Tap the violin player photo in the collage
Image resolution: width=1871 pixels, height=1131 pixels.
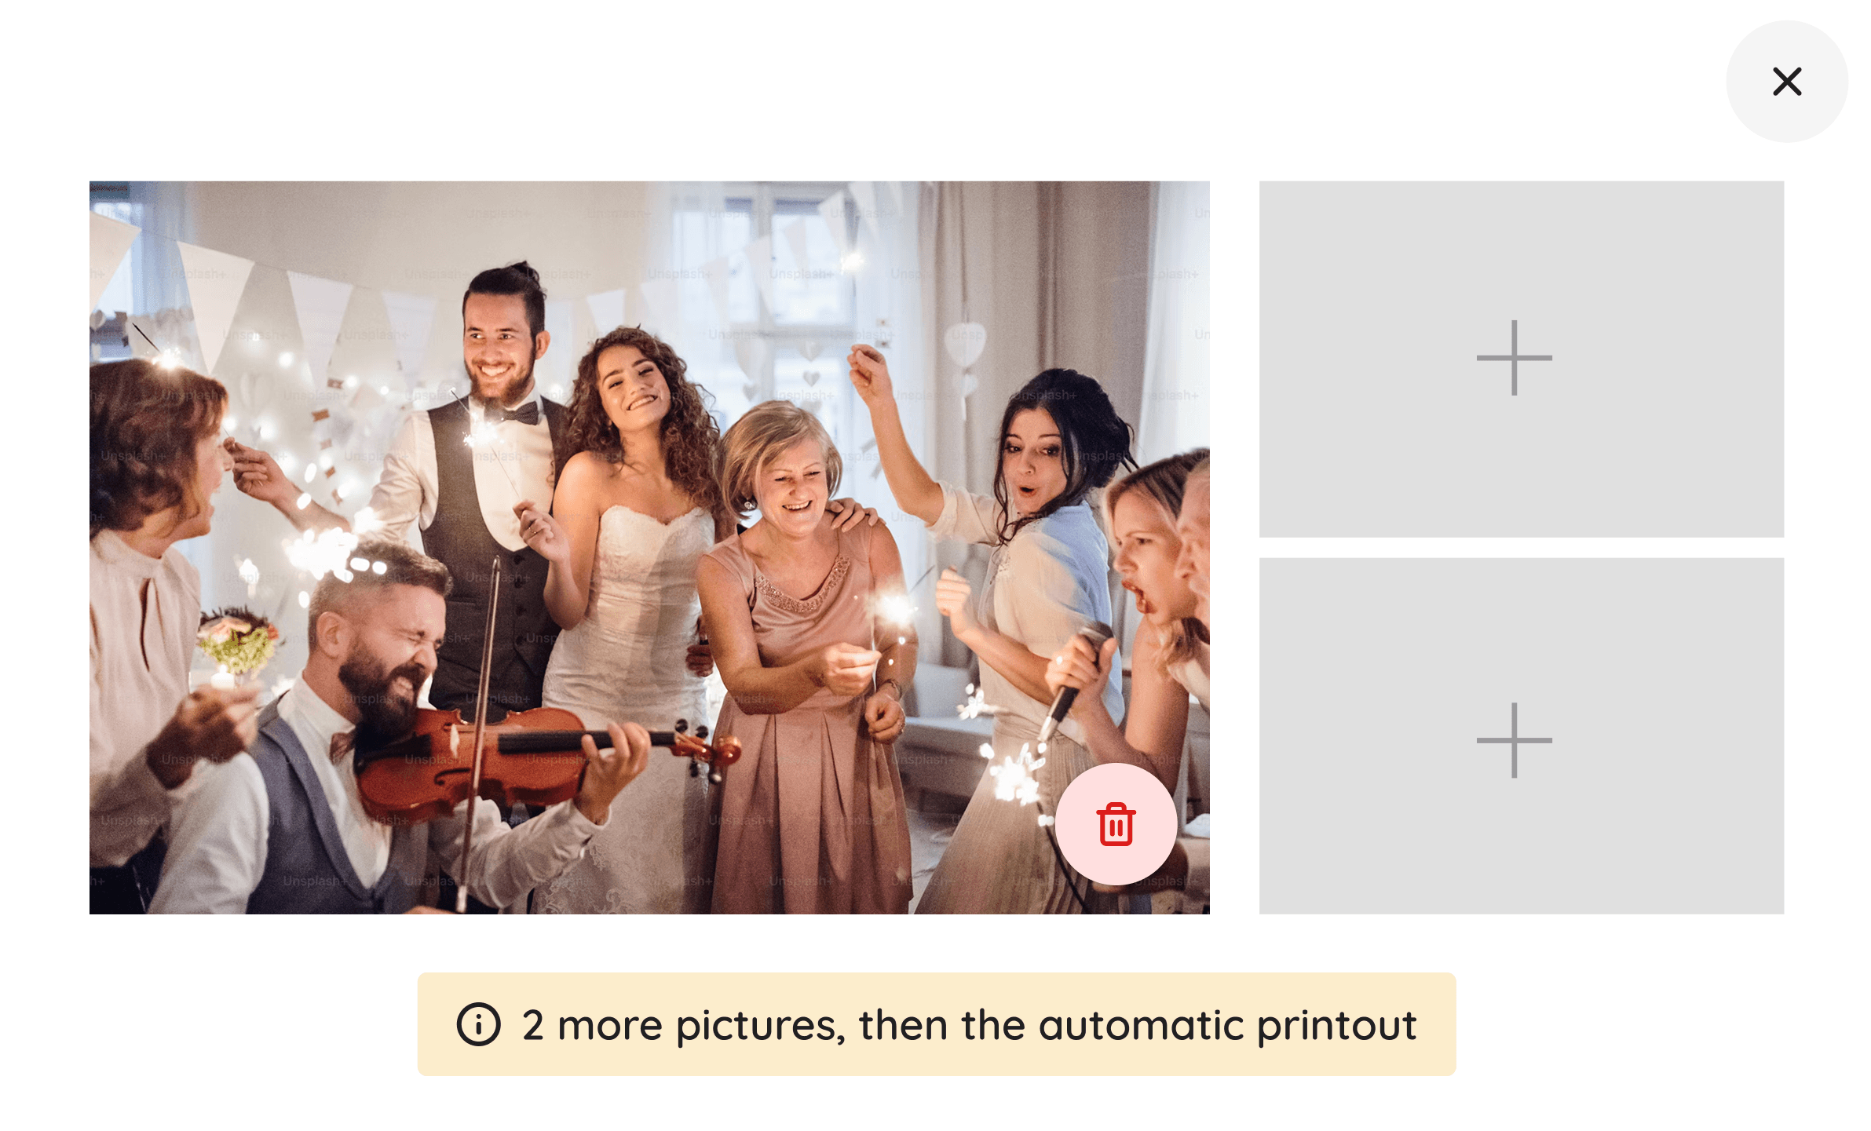(x=649, y=547)
